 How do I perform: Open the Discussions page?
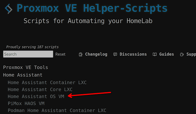tap(133, 54)
